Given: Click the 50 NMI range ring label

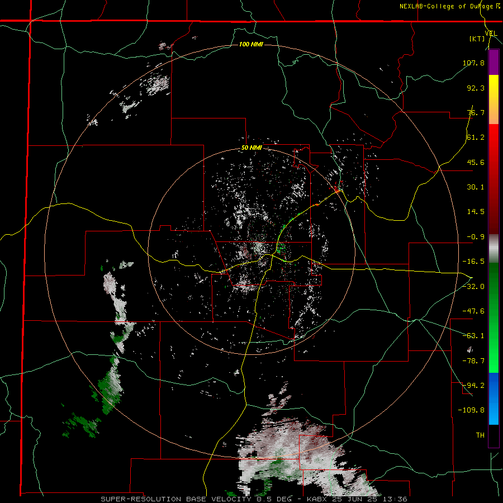Looking at the screenshot, I should click(x=252, y=148).
